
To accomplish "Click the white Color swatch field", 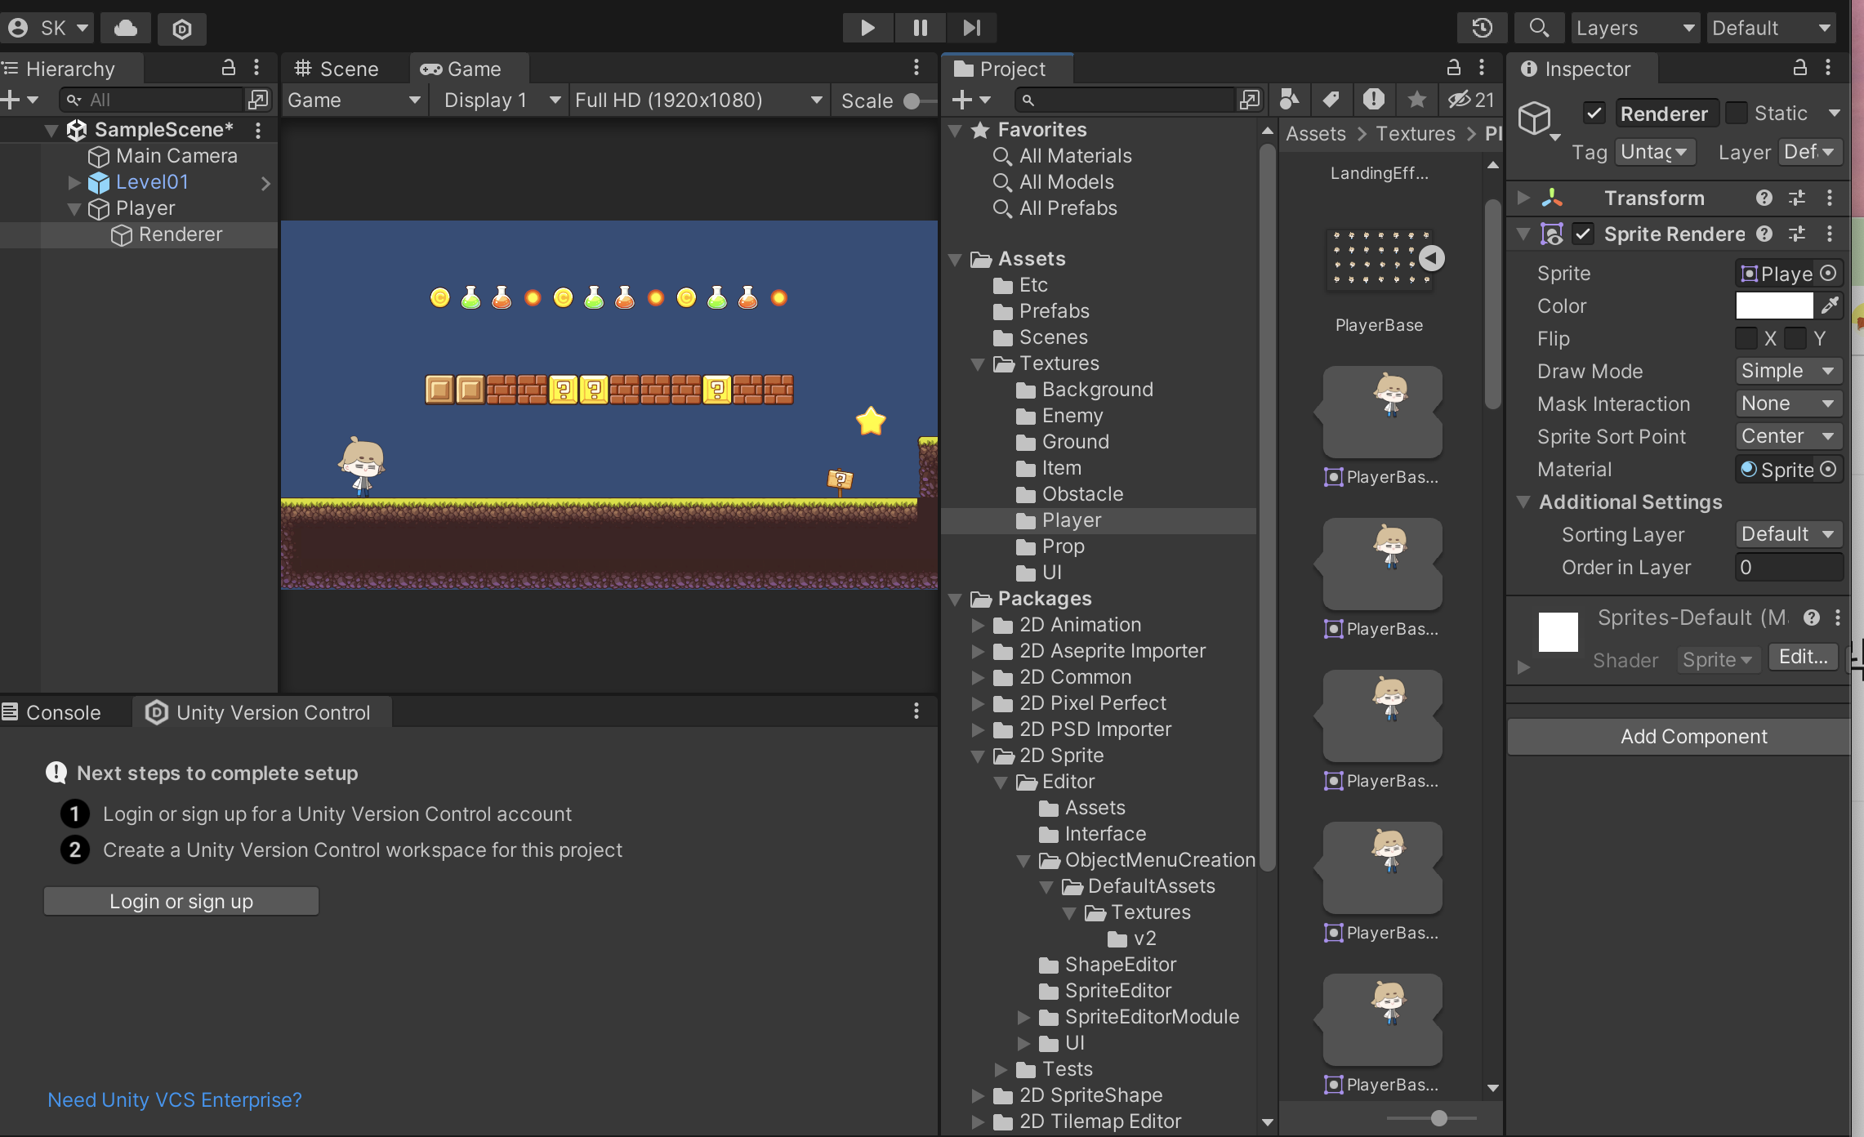I will point(1774,305).
